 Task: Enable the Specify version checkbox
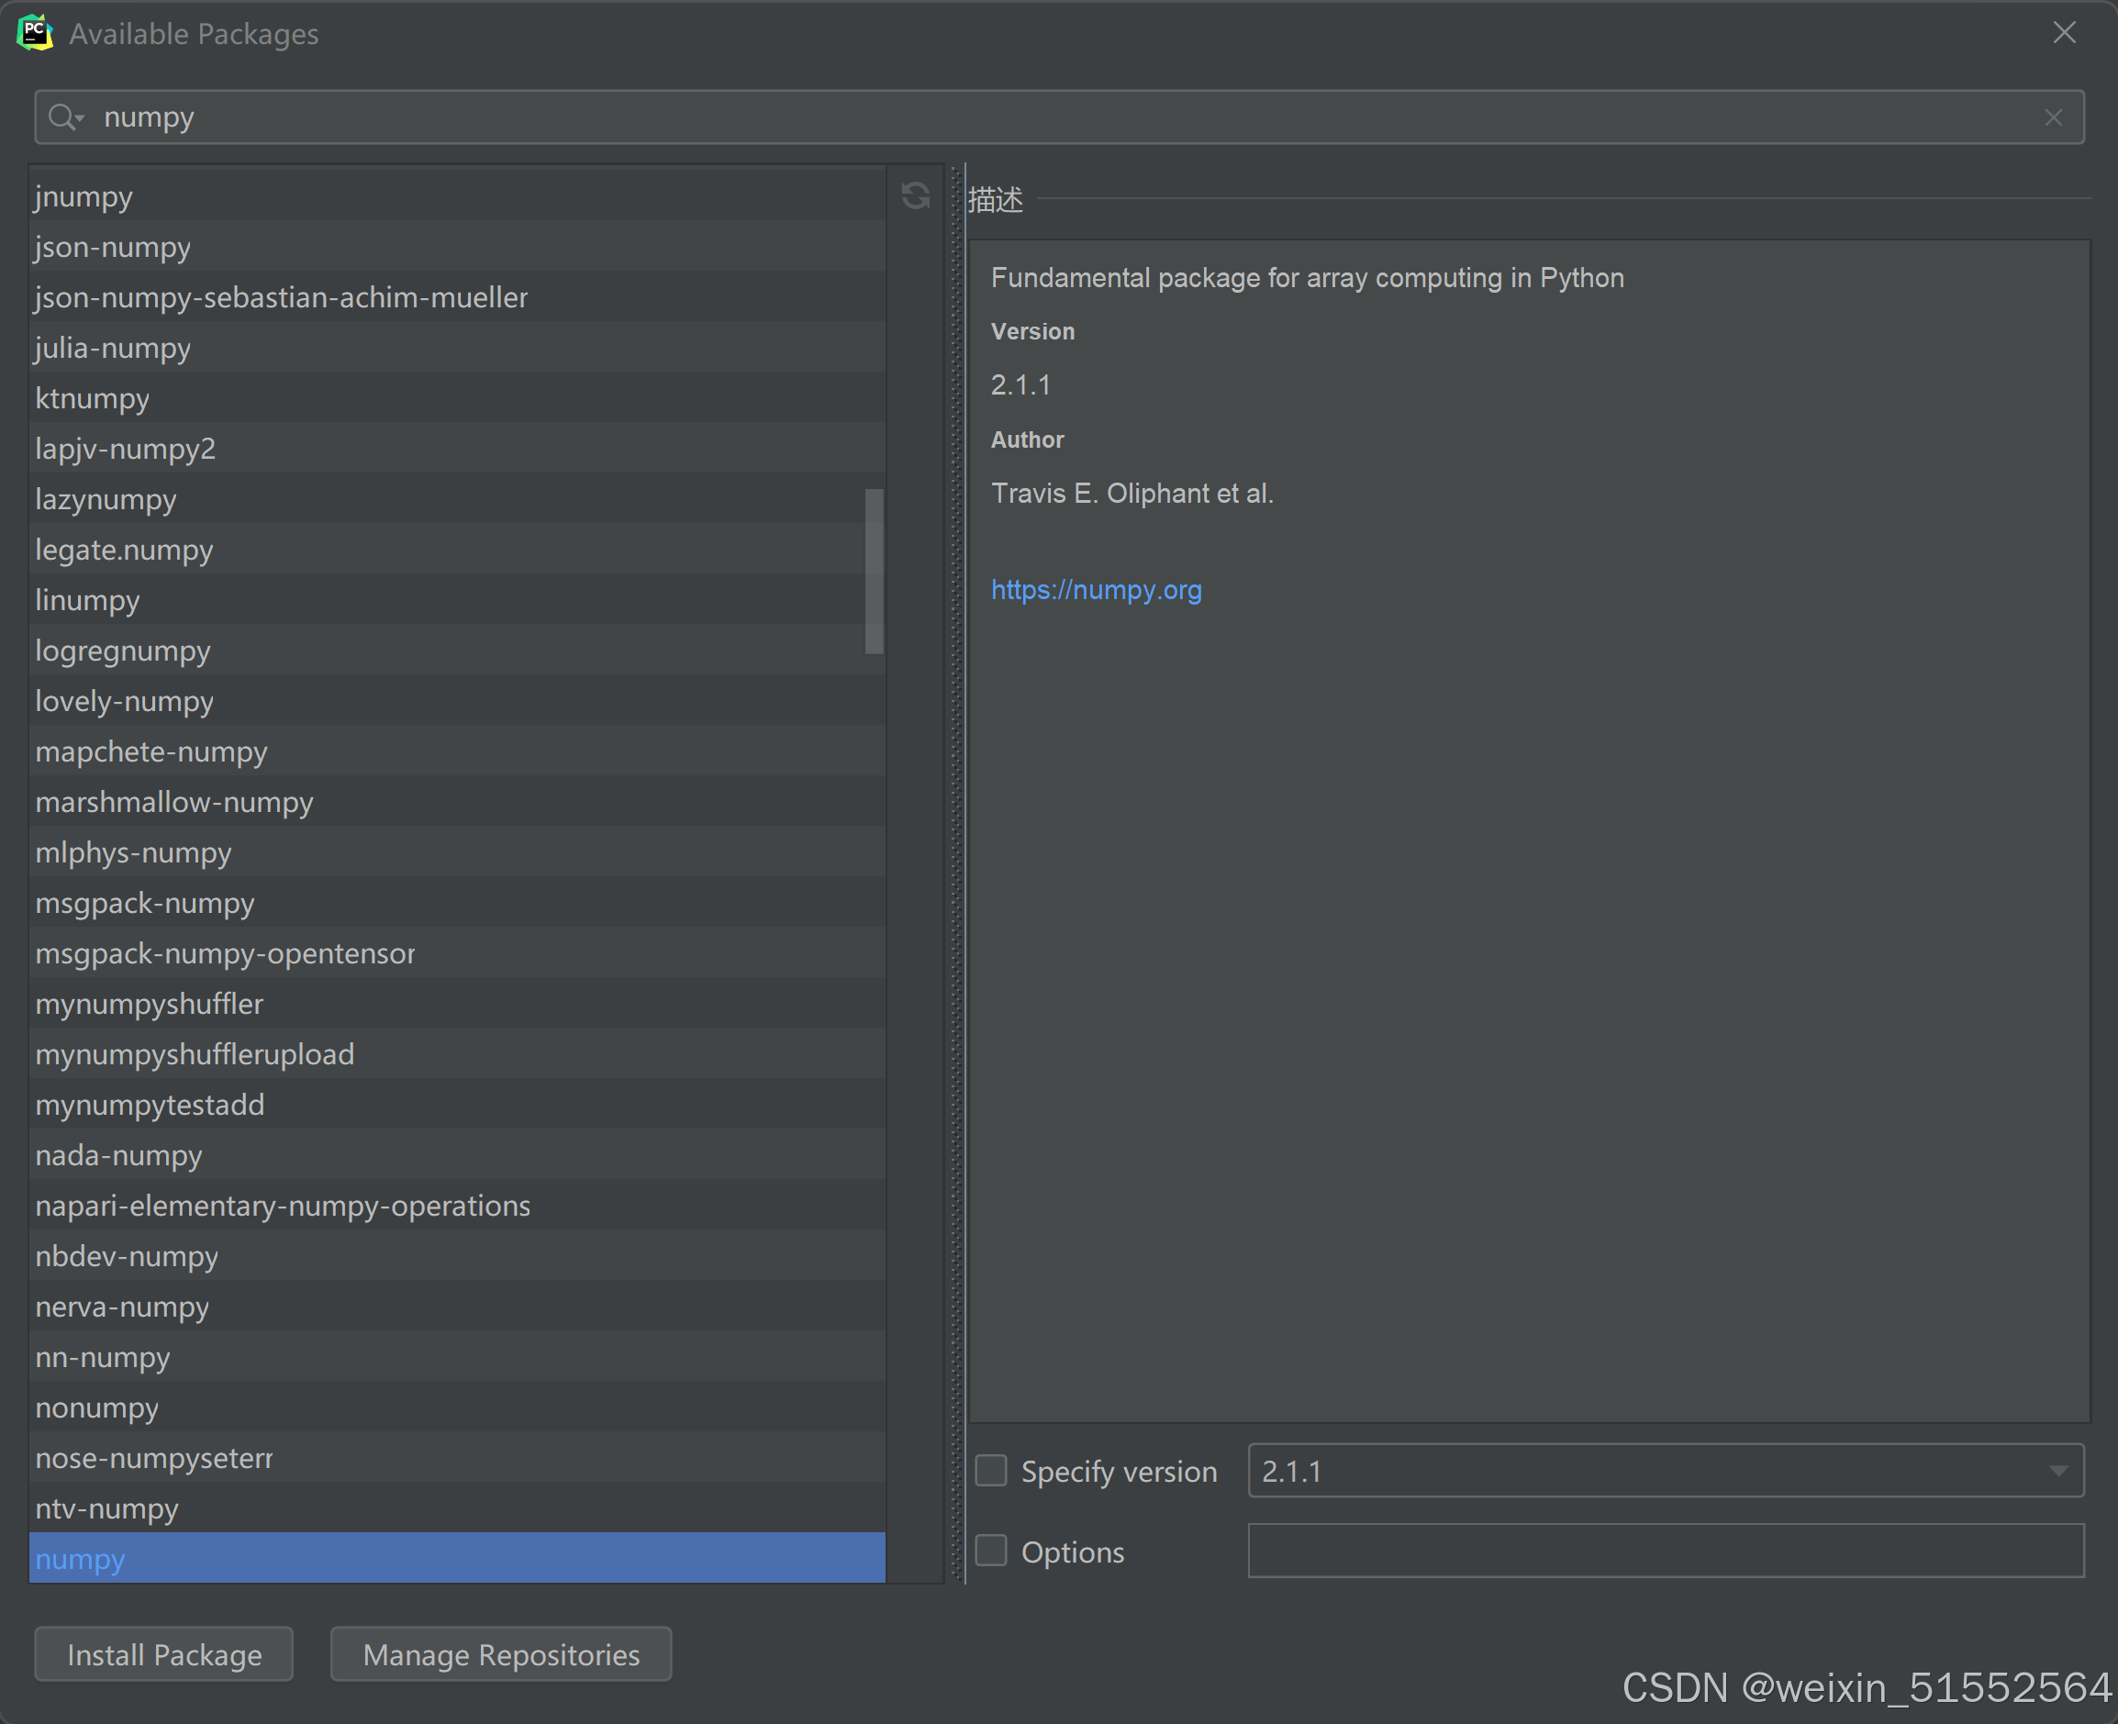pyautogui.click(x=990, y=1471)
